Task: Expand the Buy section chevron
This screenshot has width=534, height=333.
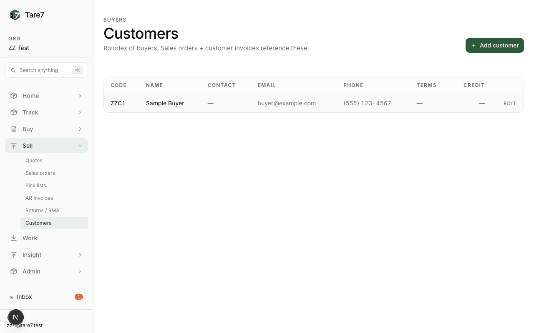Action: coord(80,129)
